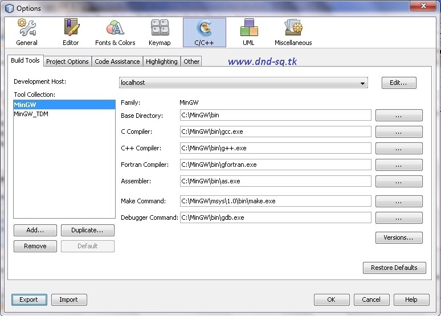Open the Code Assistance tab
This screenshot has width=441, height=316.
[x=117, y=61]
